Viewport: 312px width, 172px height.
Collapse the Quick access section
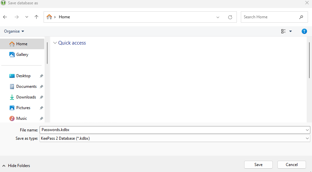coord(55,43)
